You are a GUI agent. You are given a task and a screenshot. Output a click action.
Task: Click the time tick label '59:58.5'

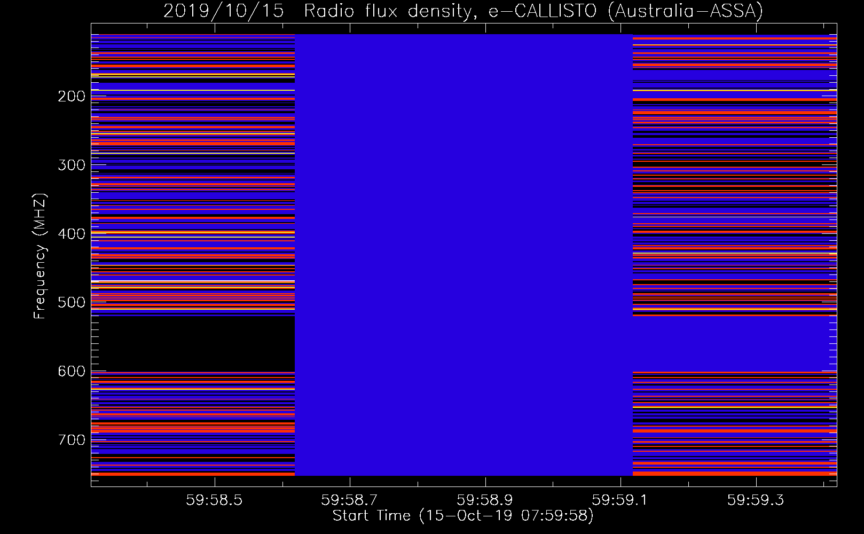(214, 500)
